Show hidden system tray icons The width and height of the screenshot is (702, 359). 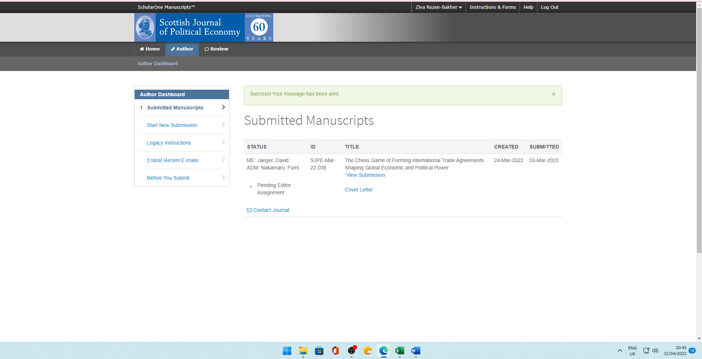(620, 351)
